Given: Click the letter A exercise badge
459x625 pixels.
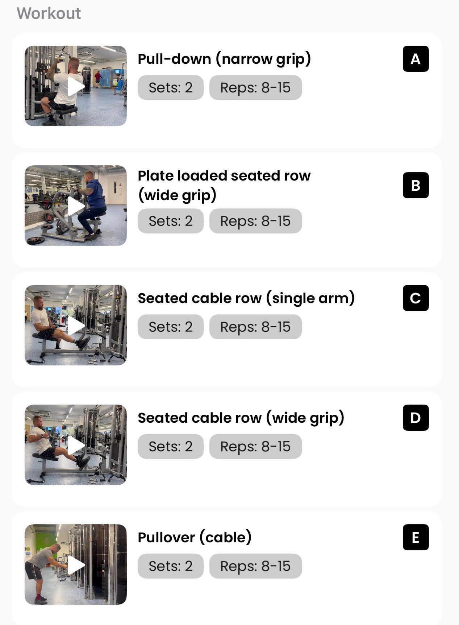Looking at the screenshot, I should tap(416, 59).
